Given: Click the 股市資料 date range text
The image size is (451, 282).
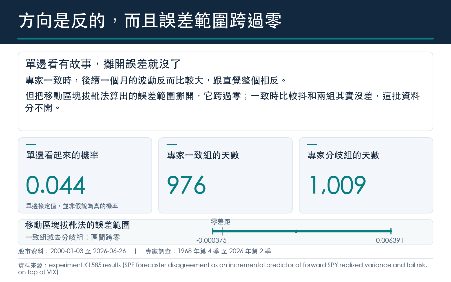Looking at the screenshot, I should coord(72,251).
